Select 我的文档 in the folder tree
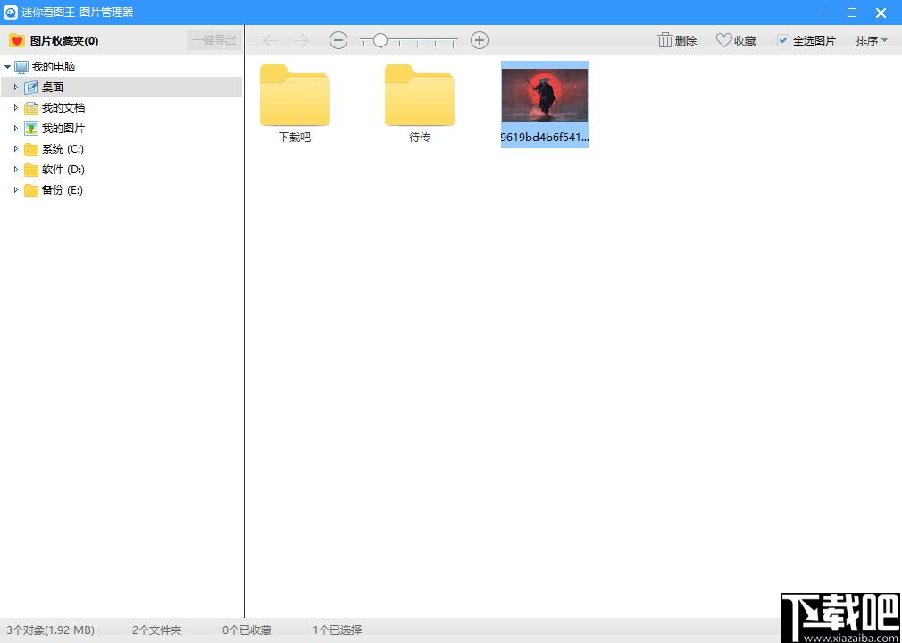 pyautogui.click(x=63, y=108)
